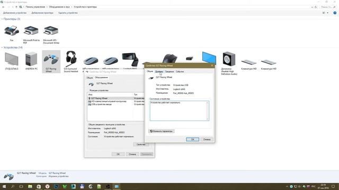Open the Windows Start menu
The image size is (339, 190).
tap(4, 186)
